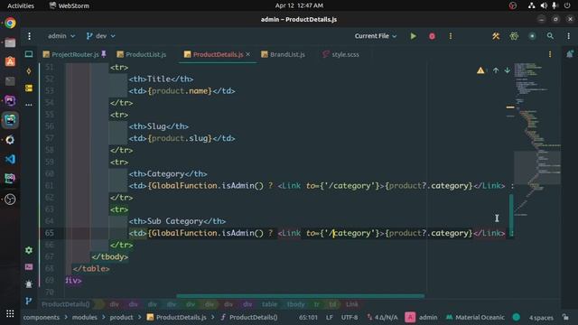Click the modules breadcrumb
Screen dimensions: 578x325
coord(85,317)
